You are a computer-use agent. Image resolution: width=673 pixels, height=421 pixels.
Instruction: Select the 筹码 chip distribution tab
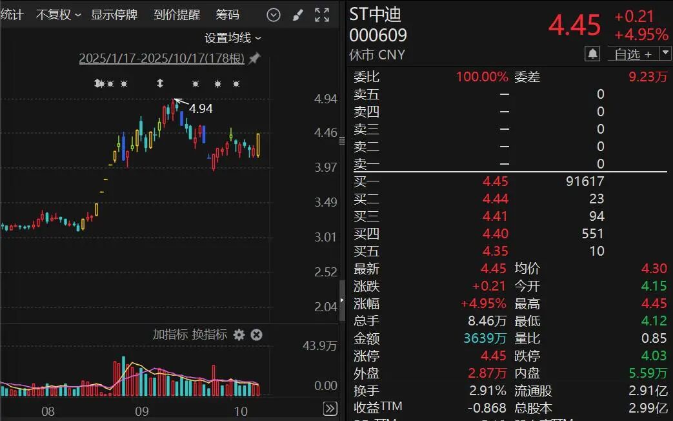click(227, 15)
